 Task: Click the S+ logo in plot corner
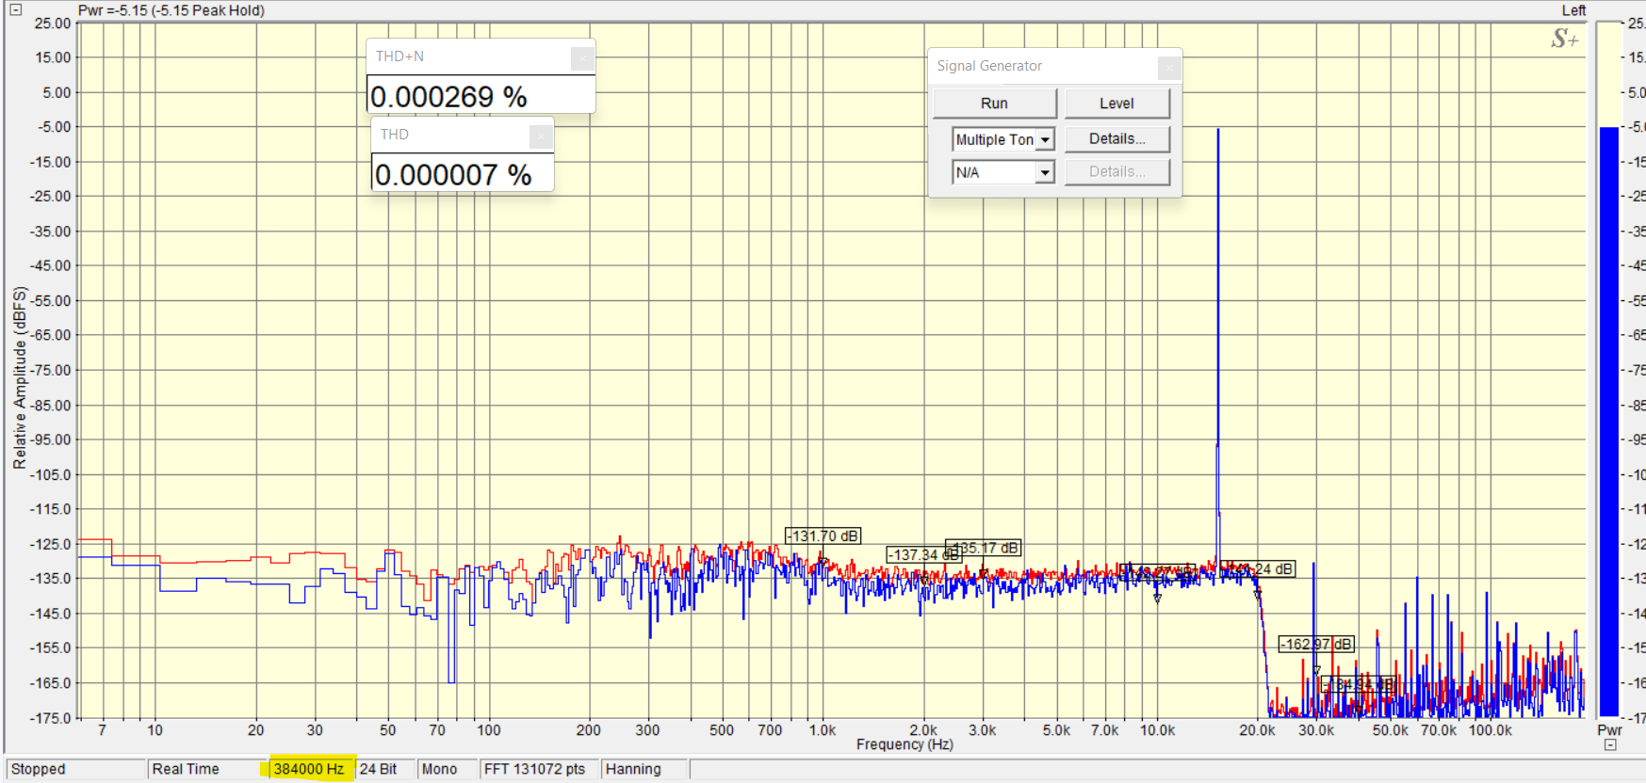1564,40
